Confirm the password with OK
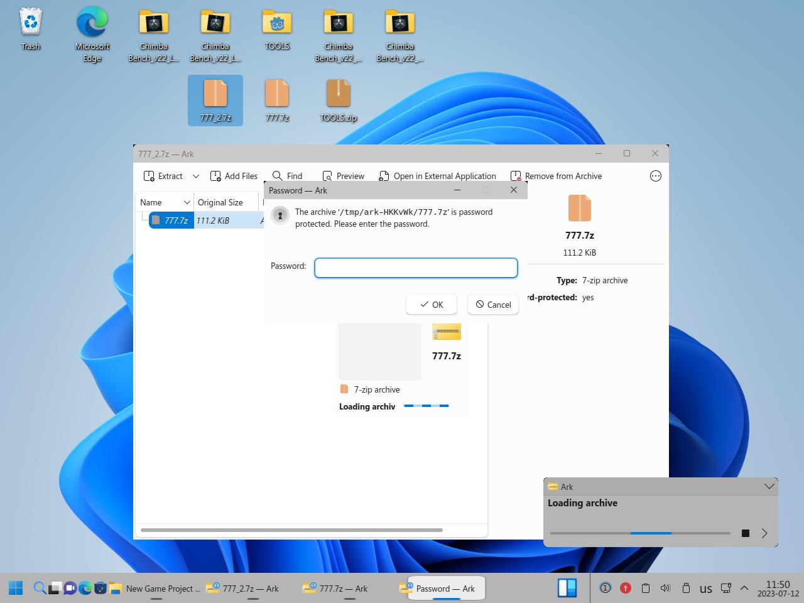The width and height of the screenshot is (804, 603). pos(432,305)
